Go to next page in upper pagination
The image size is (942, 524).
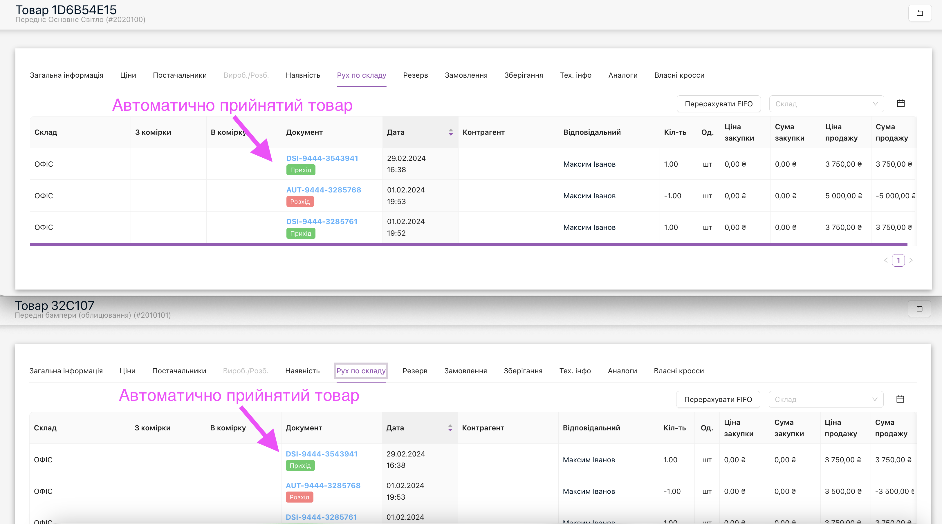pos(911,260)
